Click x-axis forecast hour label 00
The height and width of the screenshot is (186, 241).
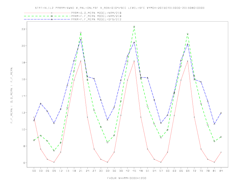click(34, 171)
